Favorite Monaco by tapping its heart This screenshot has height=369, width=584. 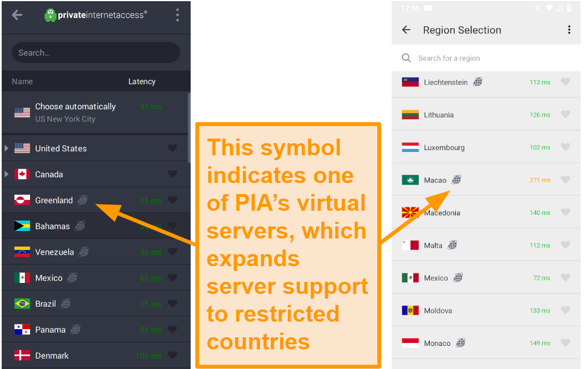(564, 343)
